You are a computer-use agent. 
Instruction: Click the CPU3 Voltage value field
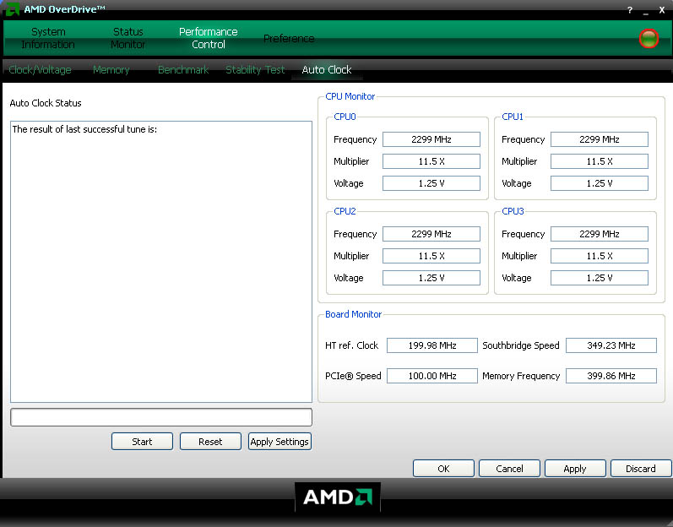(600, 278)
